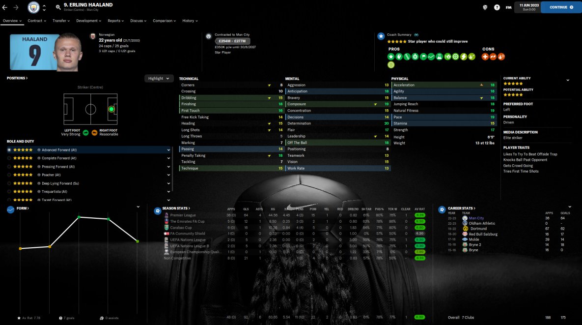Expand the Deep Lying Forward role row
This screenshot has height=325, width=582.
point(168,183)
